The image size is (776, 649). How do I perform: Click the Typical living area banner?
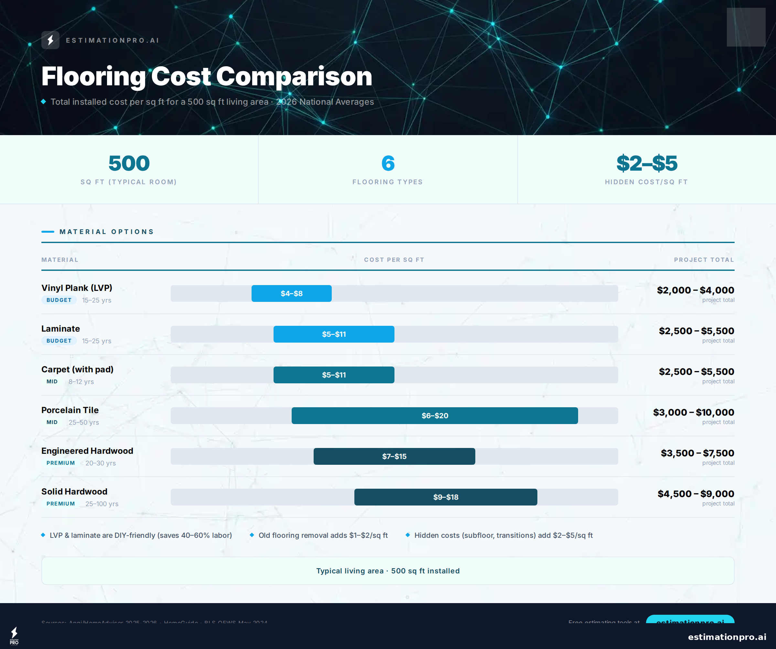click(x=388, y=571)
